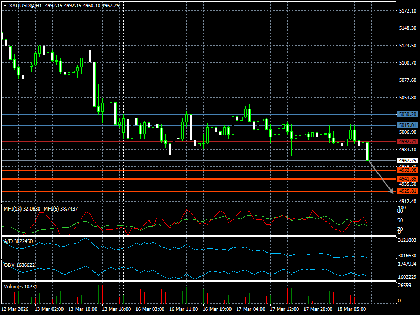Select the orange 4941.89 support level label

point(407,179)
